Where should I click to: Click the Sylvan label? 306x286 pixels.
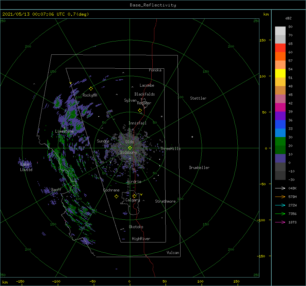[130, 100]
